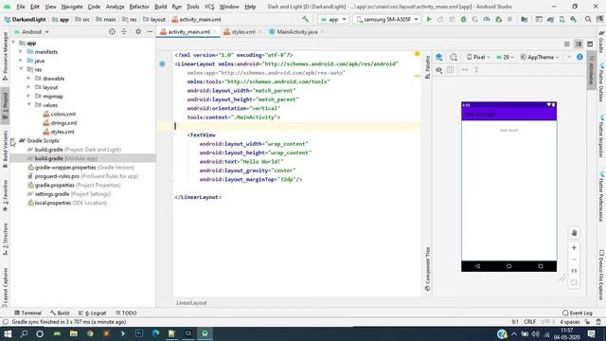Open Project panel gear settings

(138, 31)
